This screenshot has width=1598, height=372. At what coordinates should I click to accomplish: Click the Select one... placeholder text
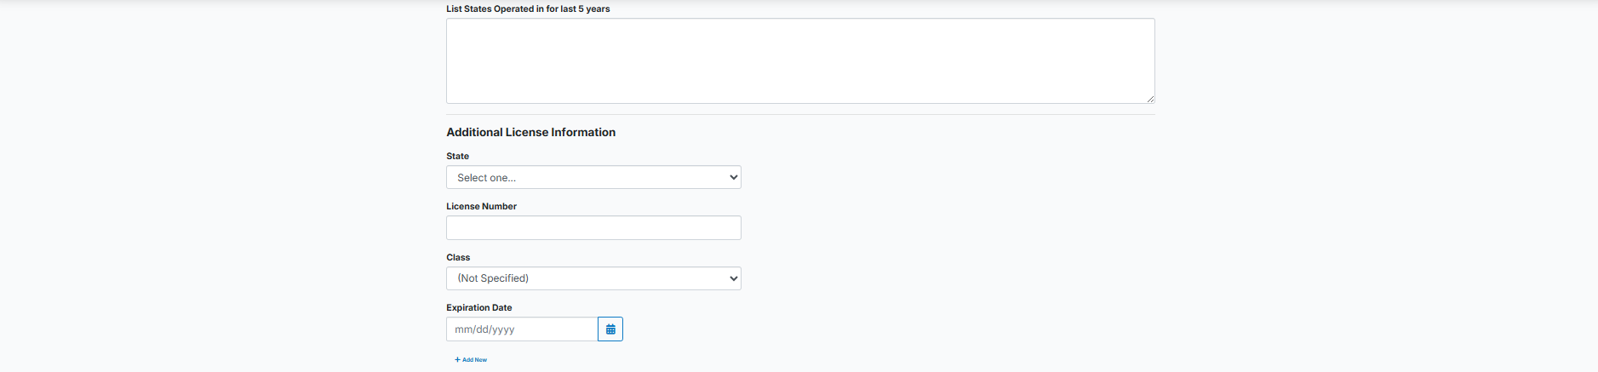tap(486, 178)
